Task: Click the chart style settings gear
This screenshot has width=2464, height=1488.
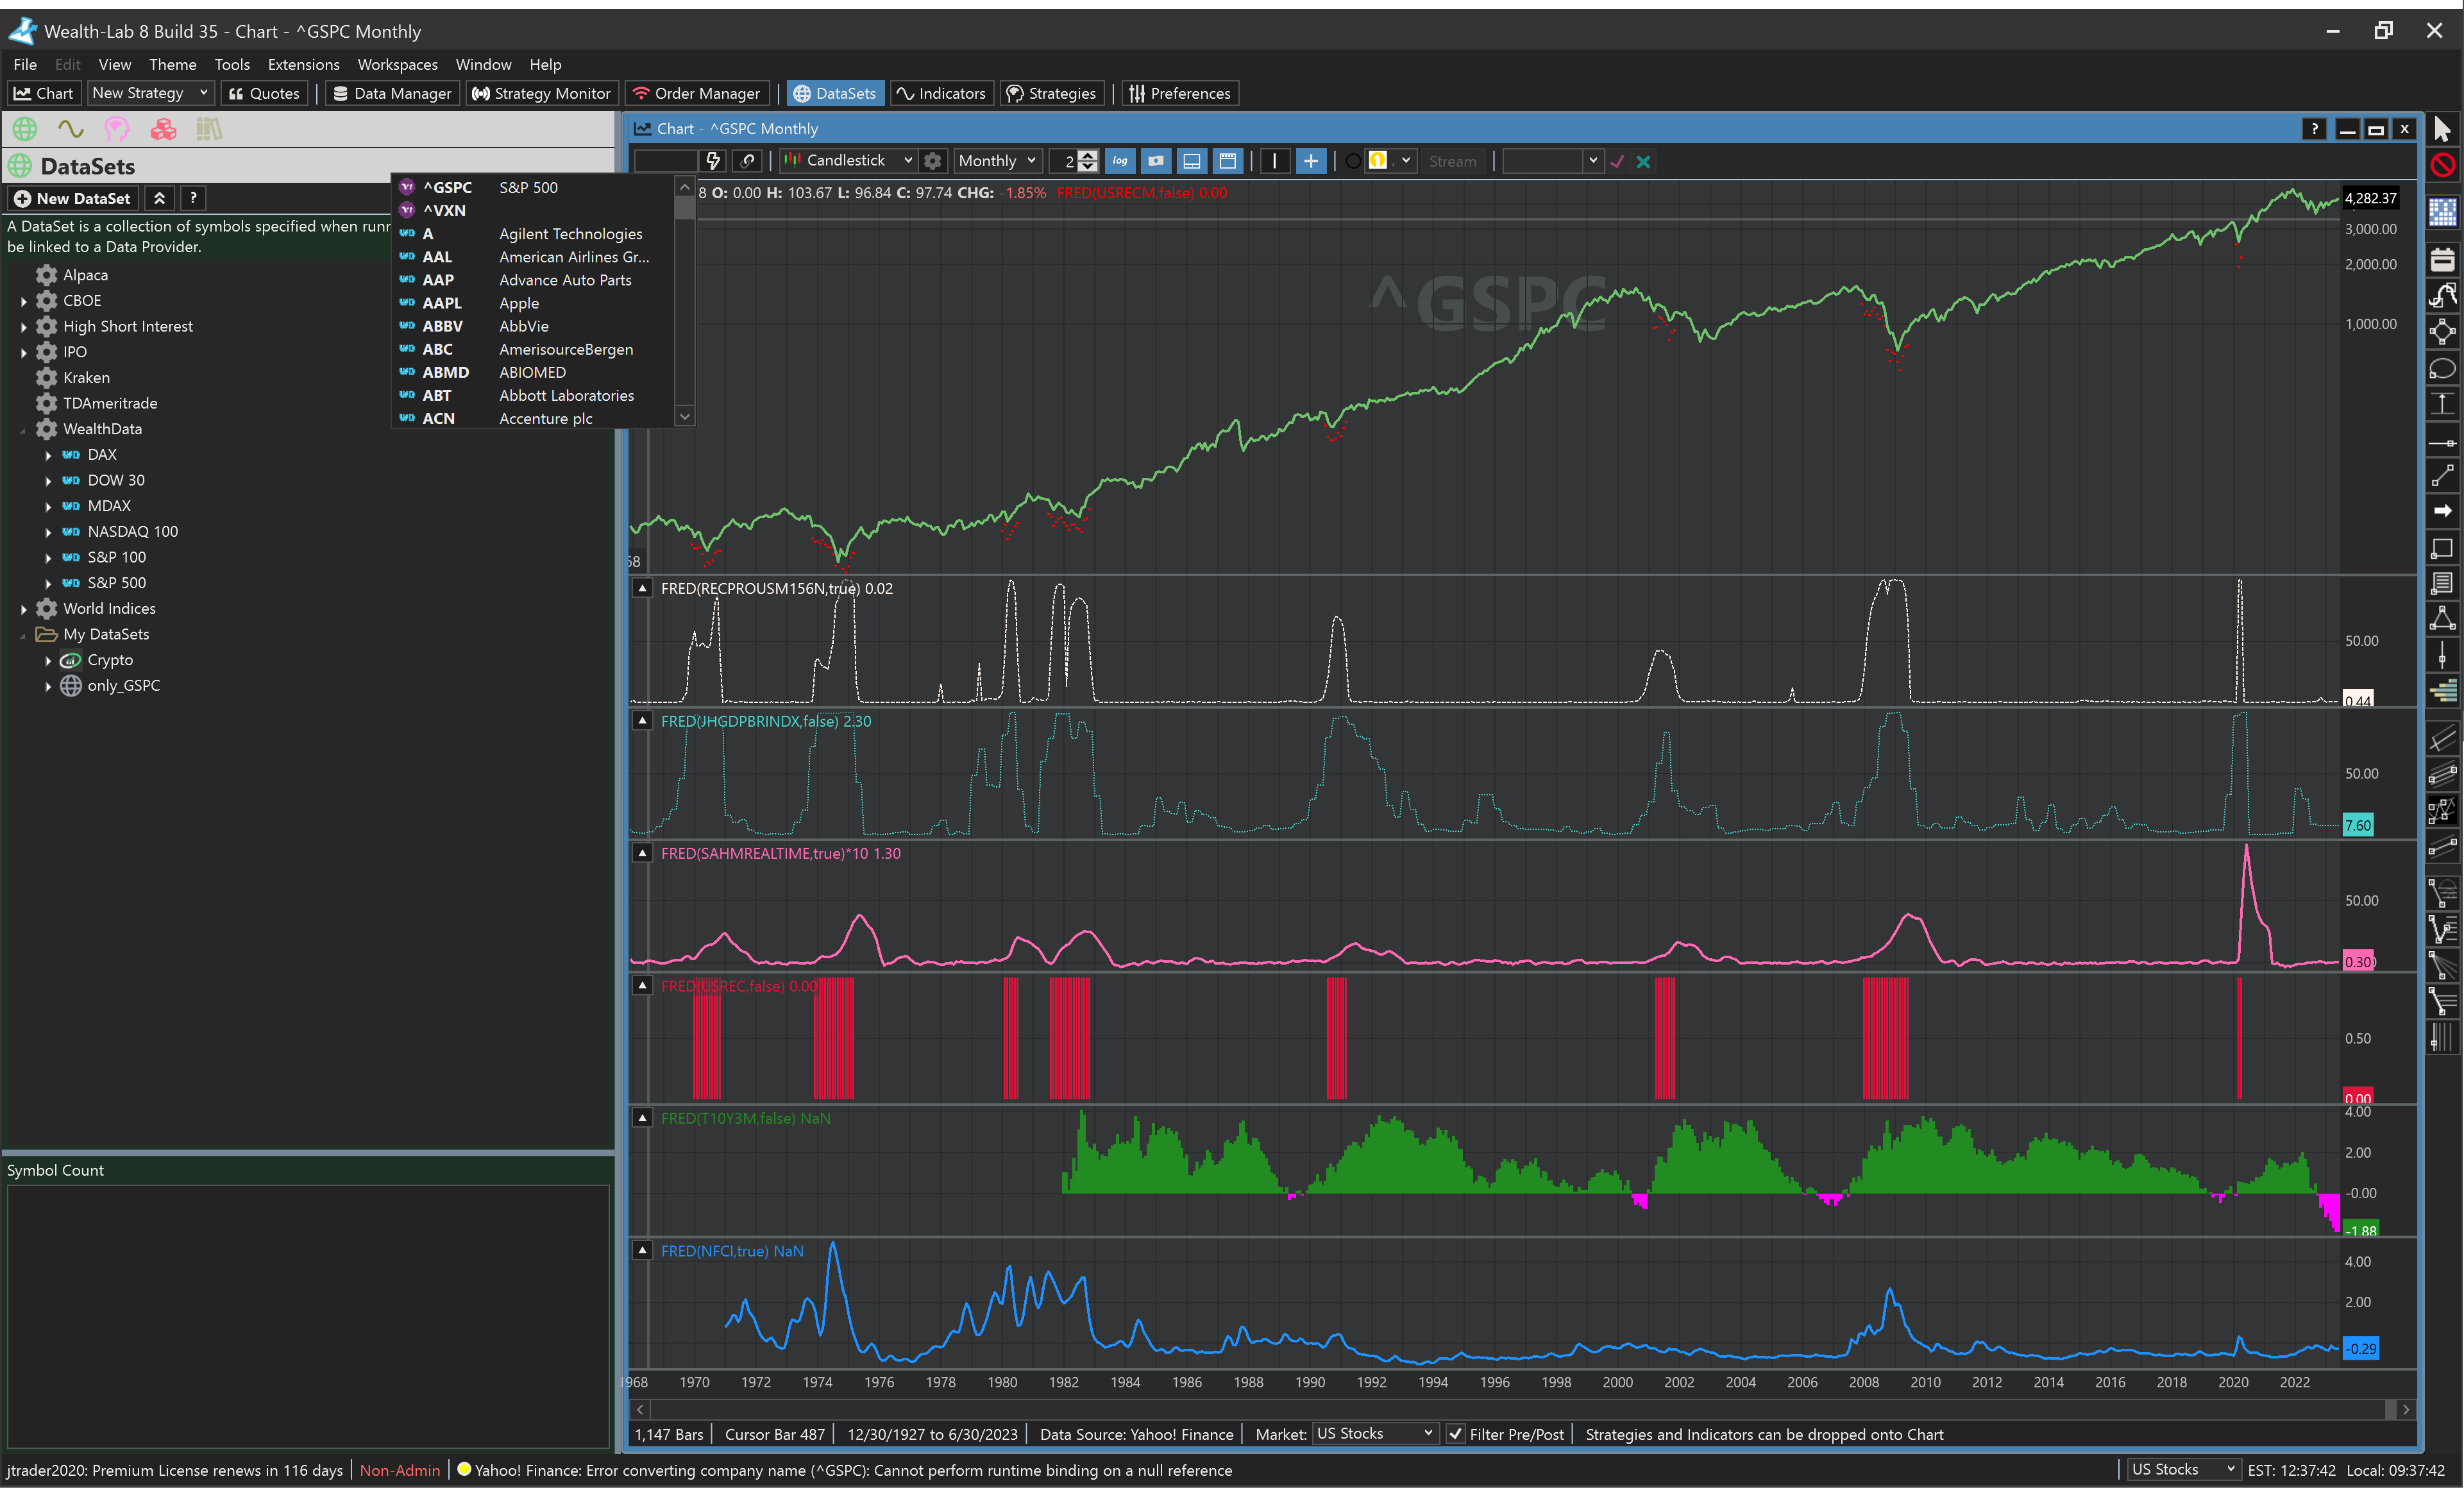Action: click(x=932, y=161)
